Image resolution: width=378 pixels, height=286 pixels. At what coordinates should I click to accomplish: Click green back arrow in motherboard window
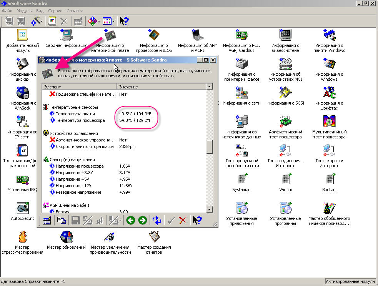point(131,220)
